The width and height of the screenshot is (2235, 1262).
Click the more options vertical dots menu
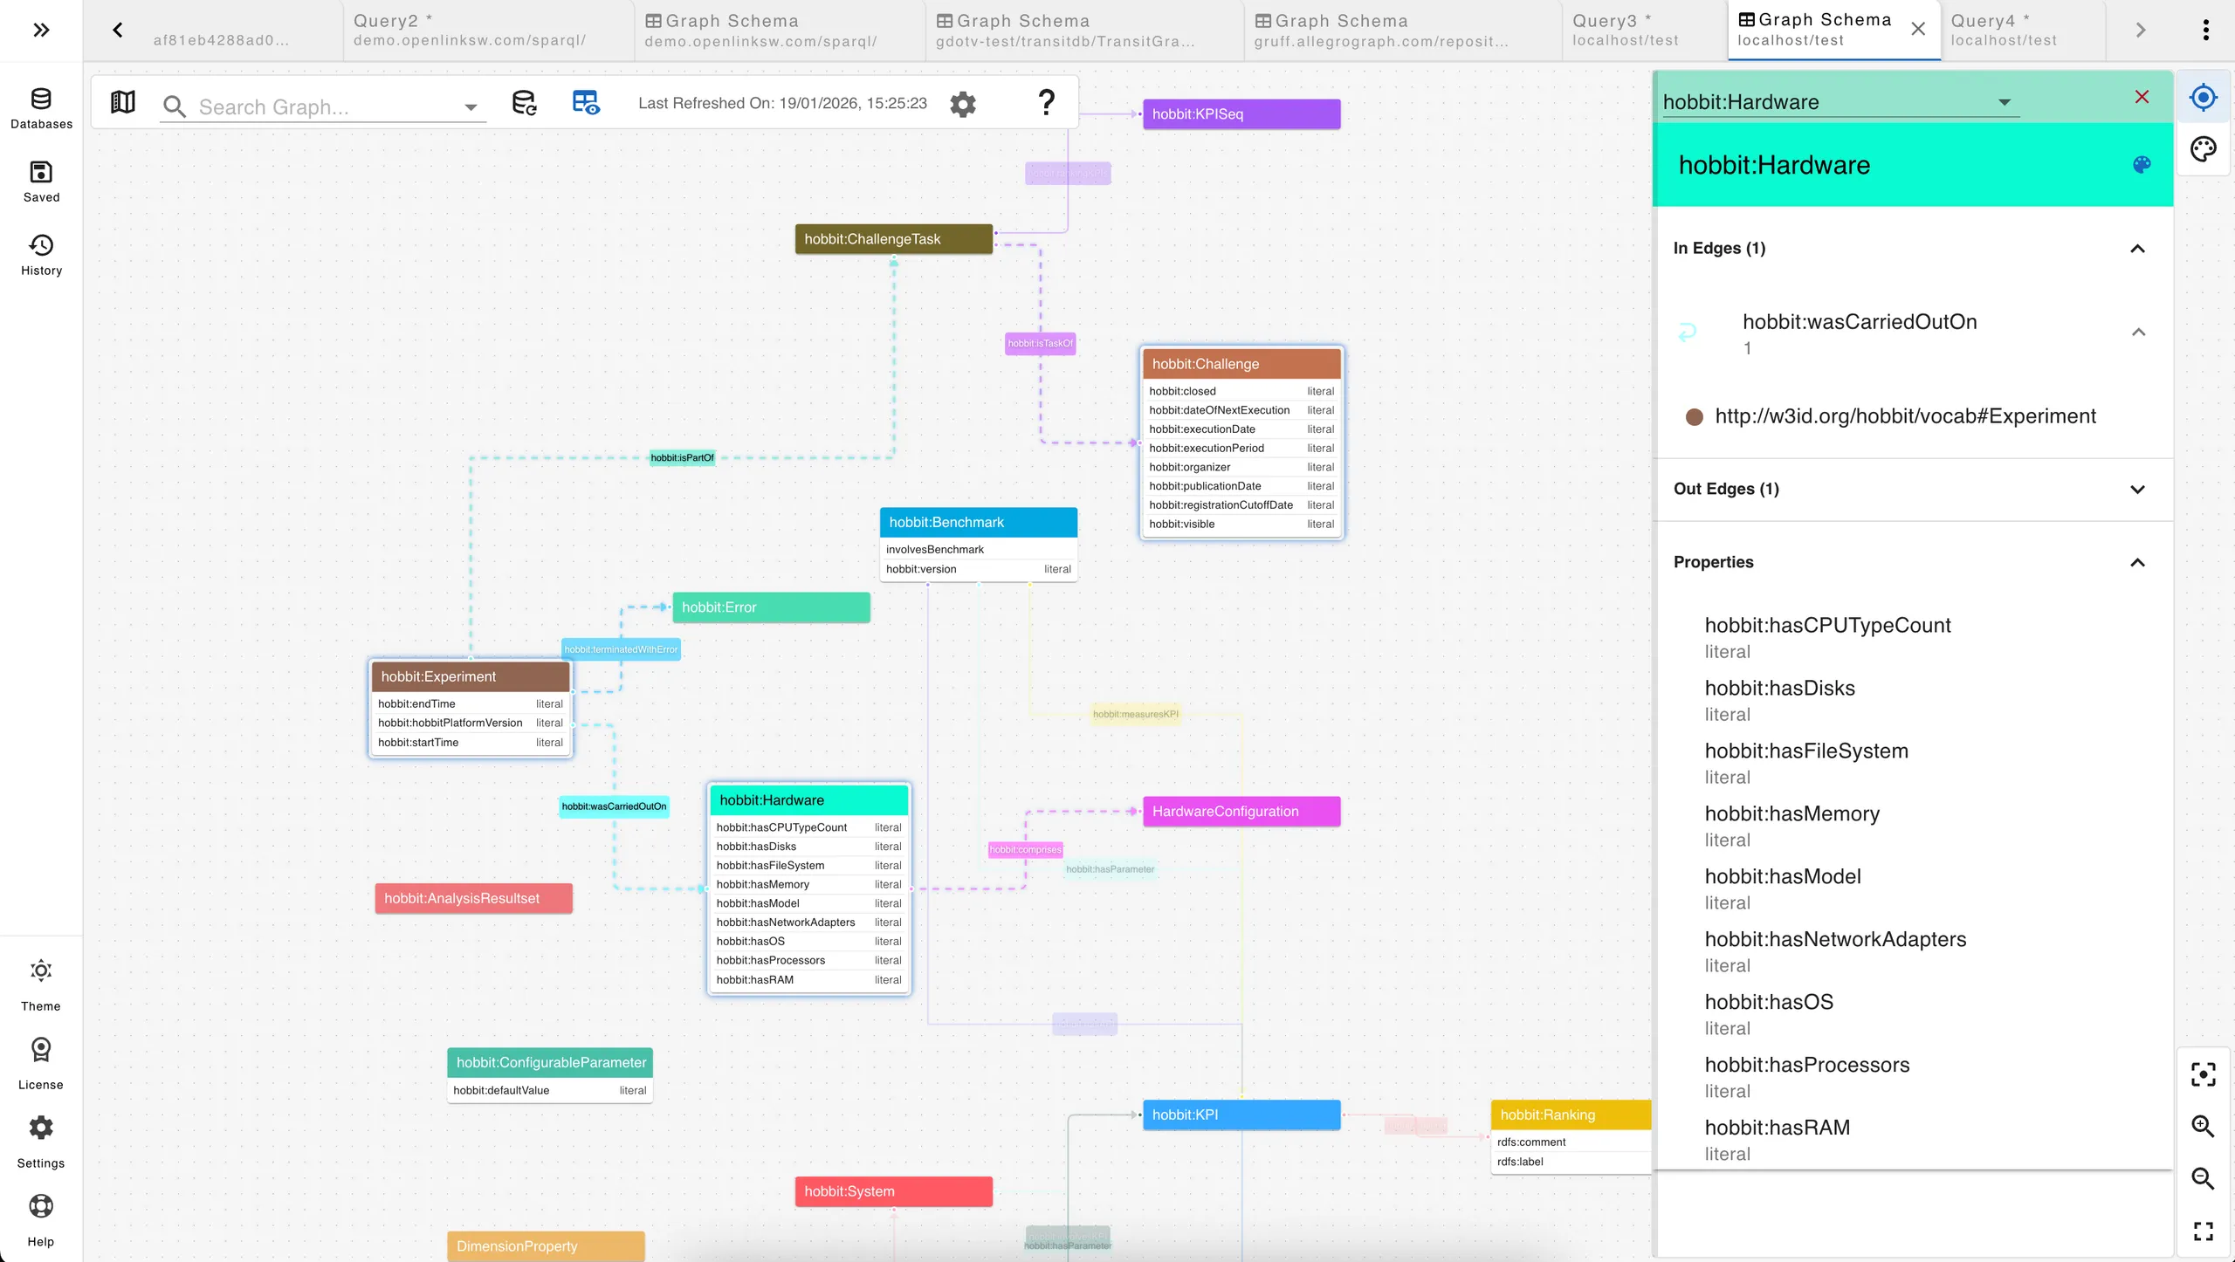(2206, 31)
